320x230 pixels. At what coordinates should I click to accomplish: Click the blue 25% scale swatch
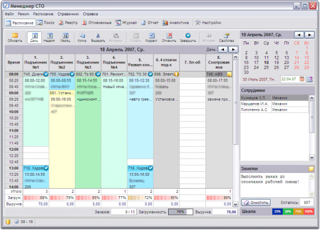pos(278,211)
